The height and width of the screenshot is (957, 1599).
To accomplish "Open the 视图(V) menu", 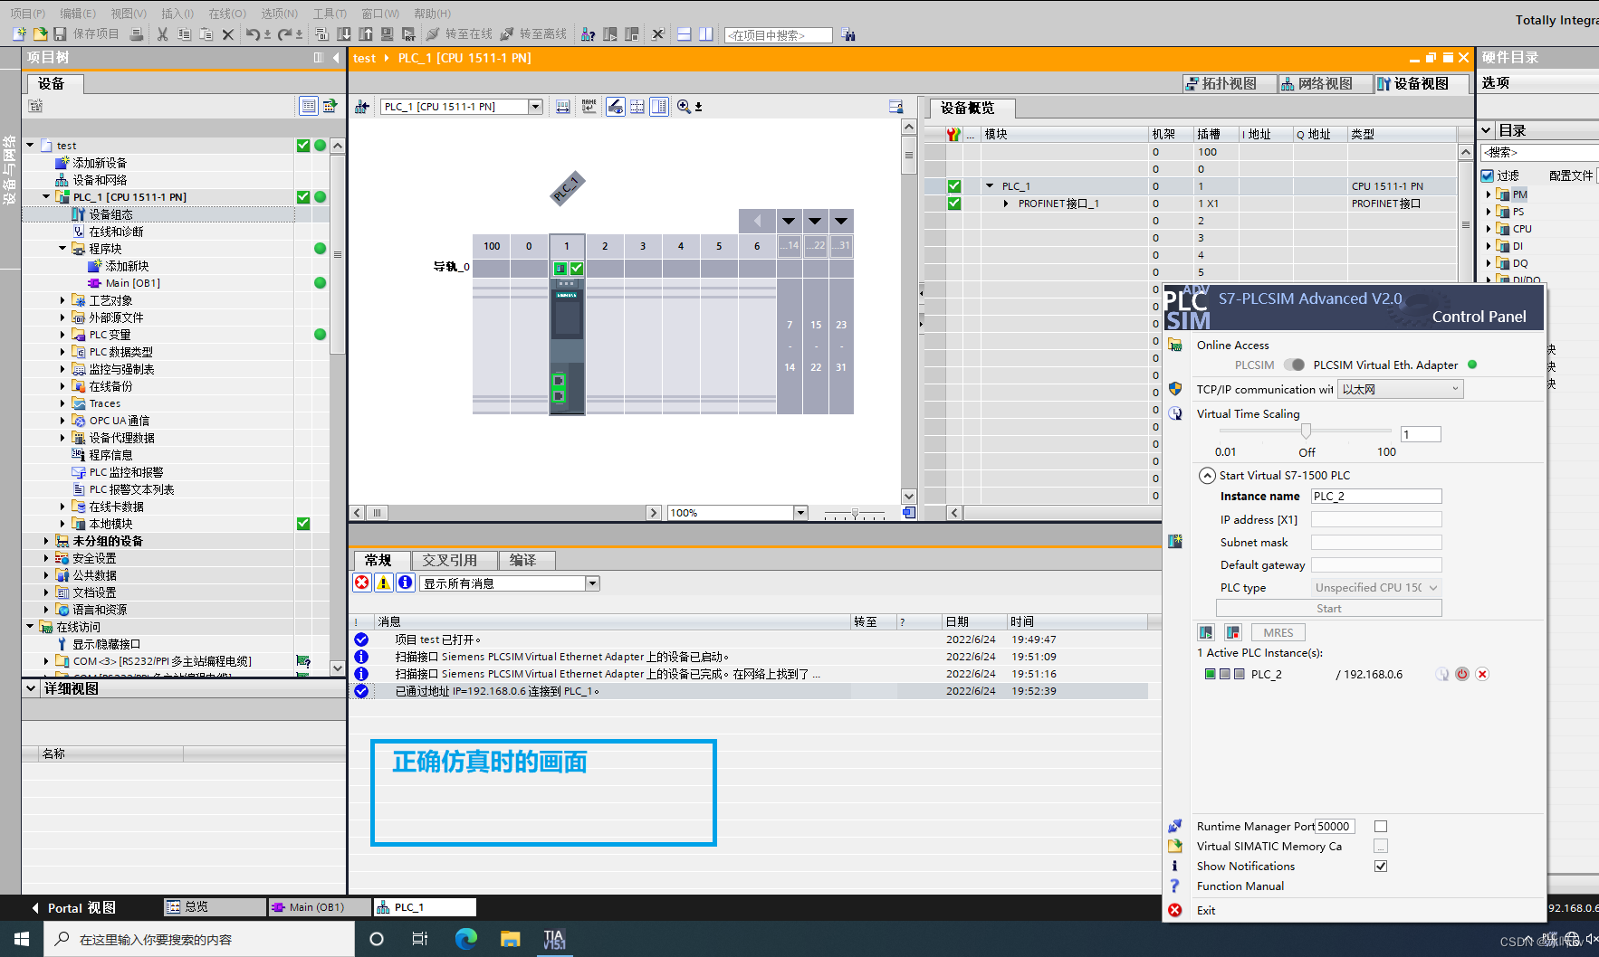I will 129,14.
